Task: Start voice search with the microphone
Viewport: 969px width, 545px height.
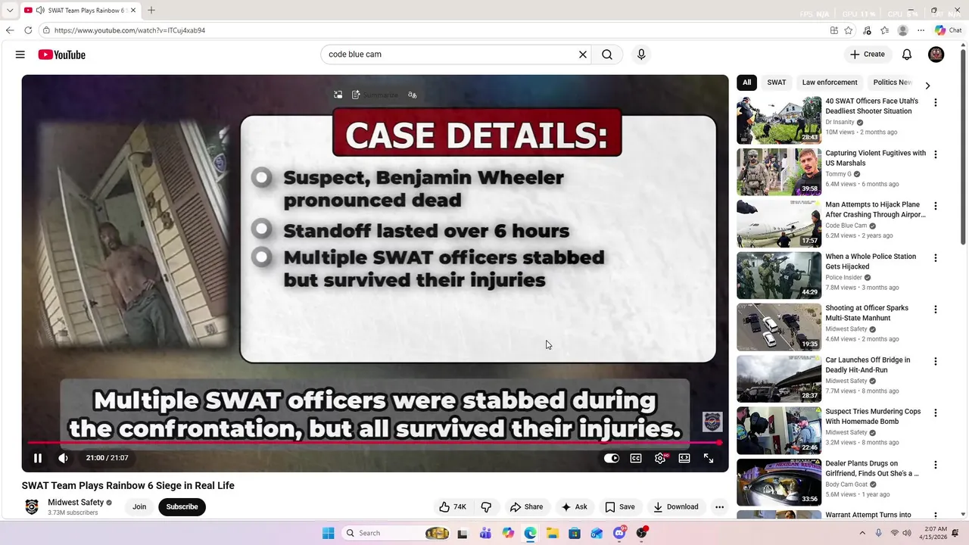Action: (641, 54)
